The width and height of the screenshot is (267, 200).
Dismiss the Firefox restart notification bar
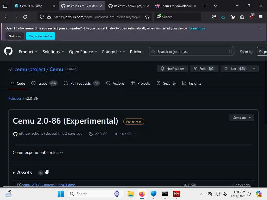(x=260, y=28)
